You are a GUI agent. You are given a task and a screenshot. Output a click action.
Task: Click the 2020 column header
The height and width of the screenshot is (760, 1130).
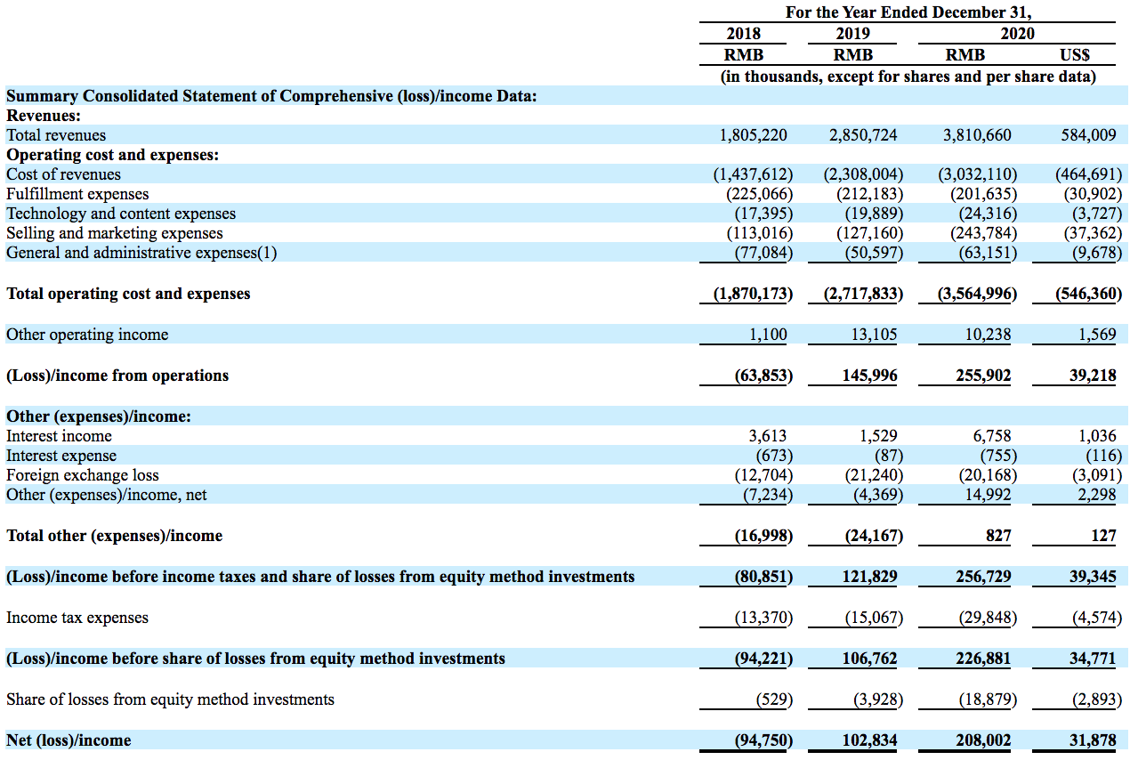[1018, 34]
